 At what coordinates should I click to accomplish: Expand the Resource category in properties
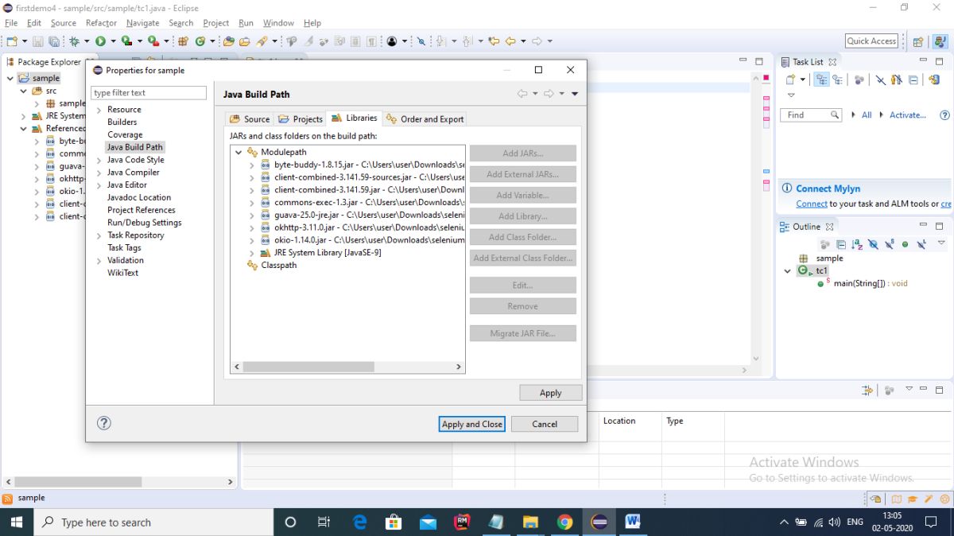click(x=99, y=110)
